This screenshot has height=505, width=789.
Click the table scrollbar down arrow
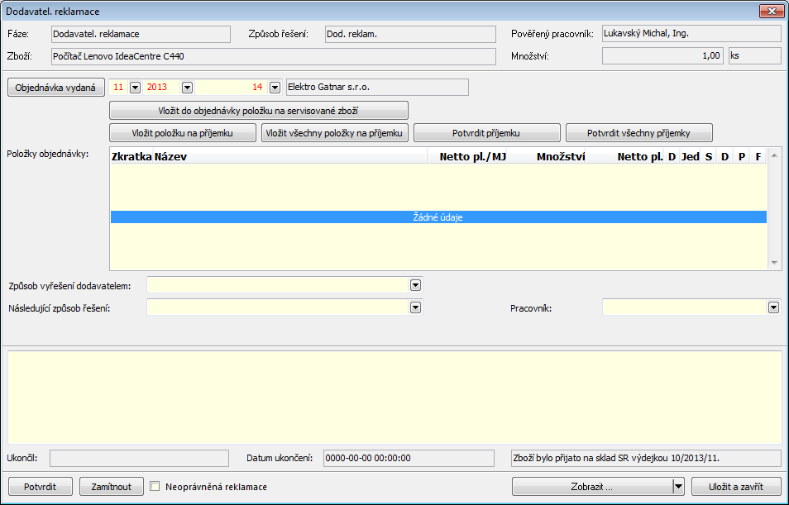pos(774,263)
